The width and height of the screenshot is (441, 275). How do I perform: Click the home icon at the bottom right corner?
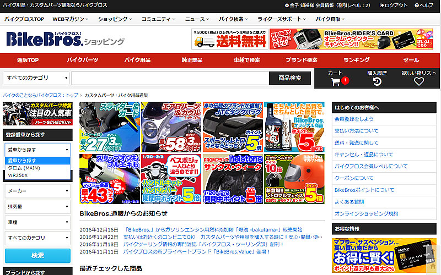pos(433,265)
